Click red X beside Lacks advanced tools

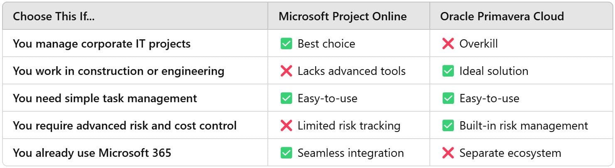pyautogui.click(x=287, y=71)
